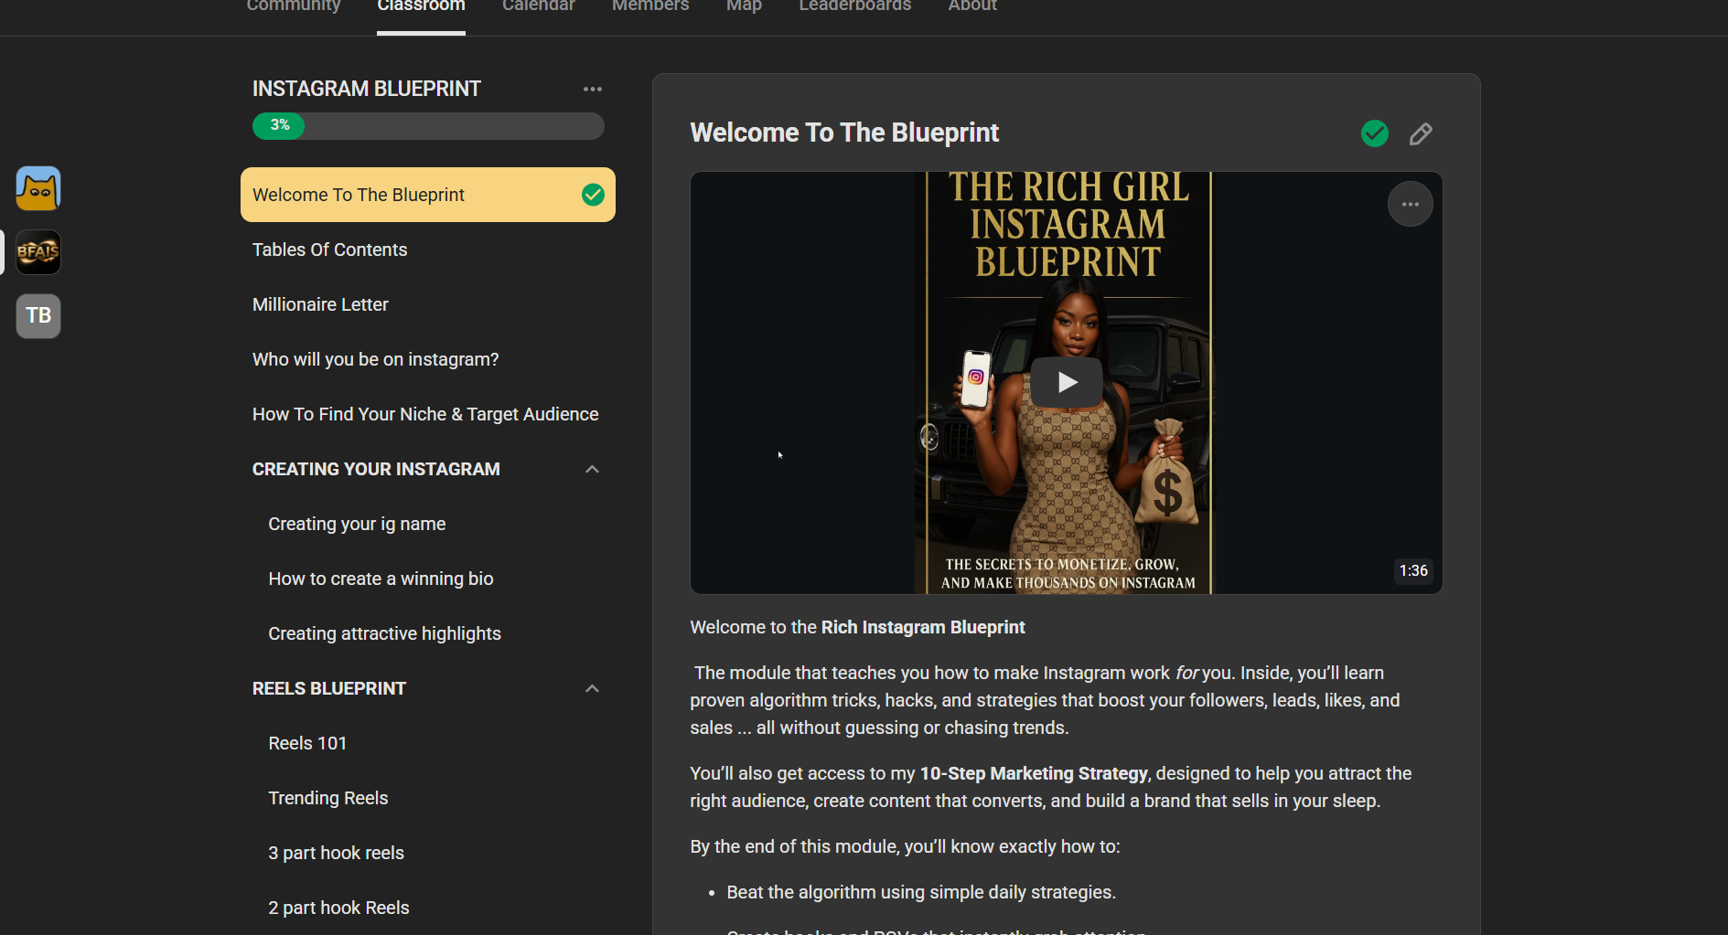This screenshot has width=1728, height=935.
Task: Open the 3 part hook reels lesson
Action: 428,853
